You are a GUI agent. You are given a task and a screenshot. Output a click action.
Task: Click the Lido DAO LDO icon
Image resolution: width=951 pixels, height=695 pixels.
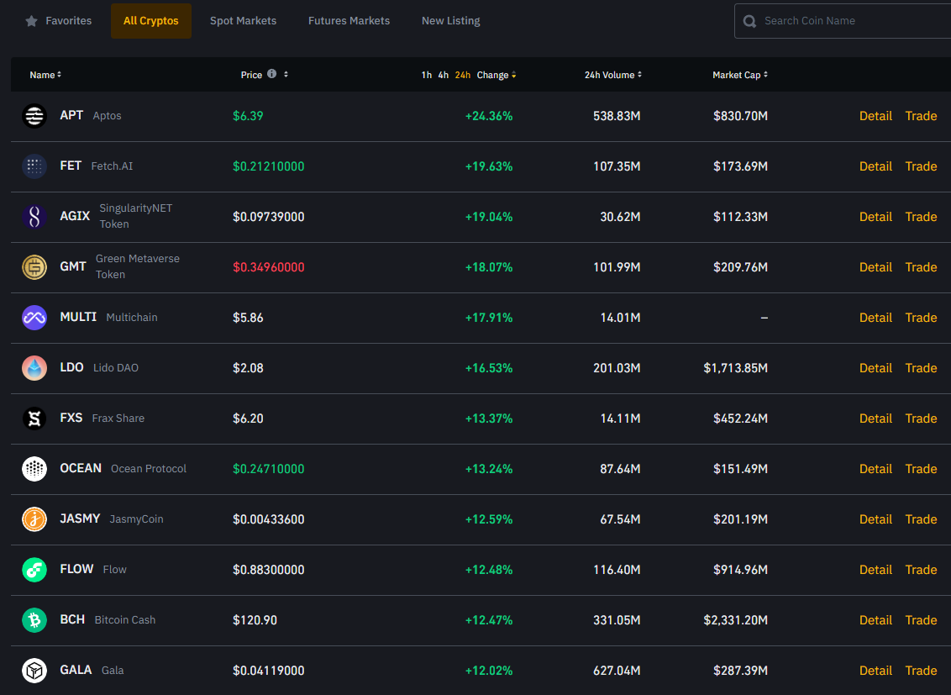pyautogui.click(x=34, y=368)
